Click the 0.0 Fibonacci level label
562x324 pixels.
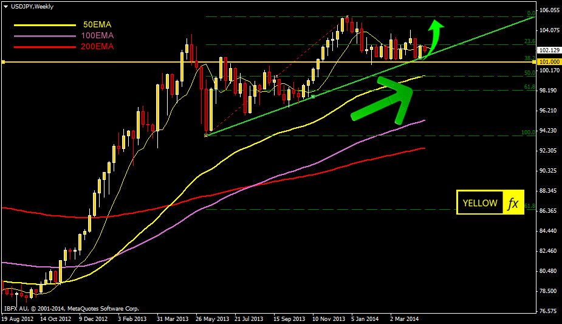point(530,13)
